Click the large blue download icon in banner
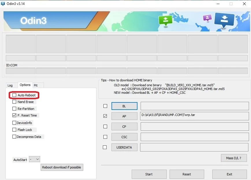251x180 pixels. [224, 20]
